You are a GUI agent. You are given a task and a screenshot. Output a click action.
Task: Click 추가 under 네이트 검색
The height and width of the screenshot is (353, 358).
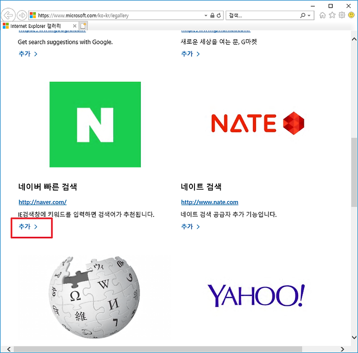[x=190, y=227]
